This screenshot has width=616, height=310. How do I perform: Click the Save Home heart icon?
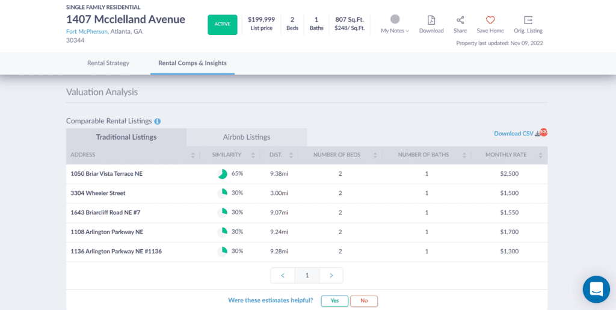click(490, 20)
